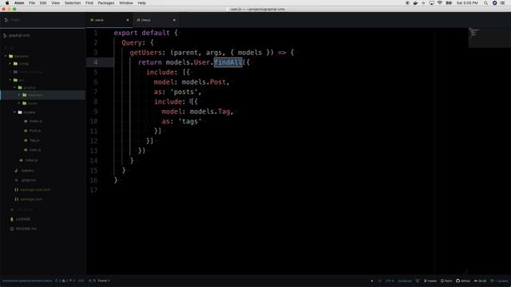
Task: Click the dimmed node_modules folder icon
Action: (x=15, y=72)
